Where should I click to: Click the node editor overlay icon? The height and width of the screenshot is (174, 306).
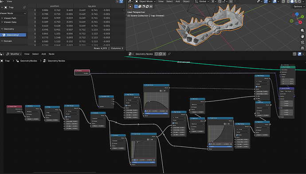coord(299,54)
